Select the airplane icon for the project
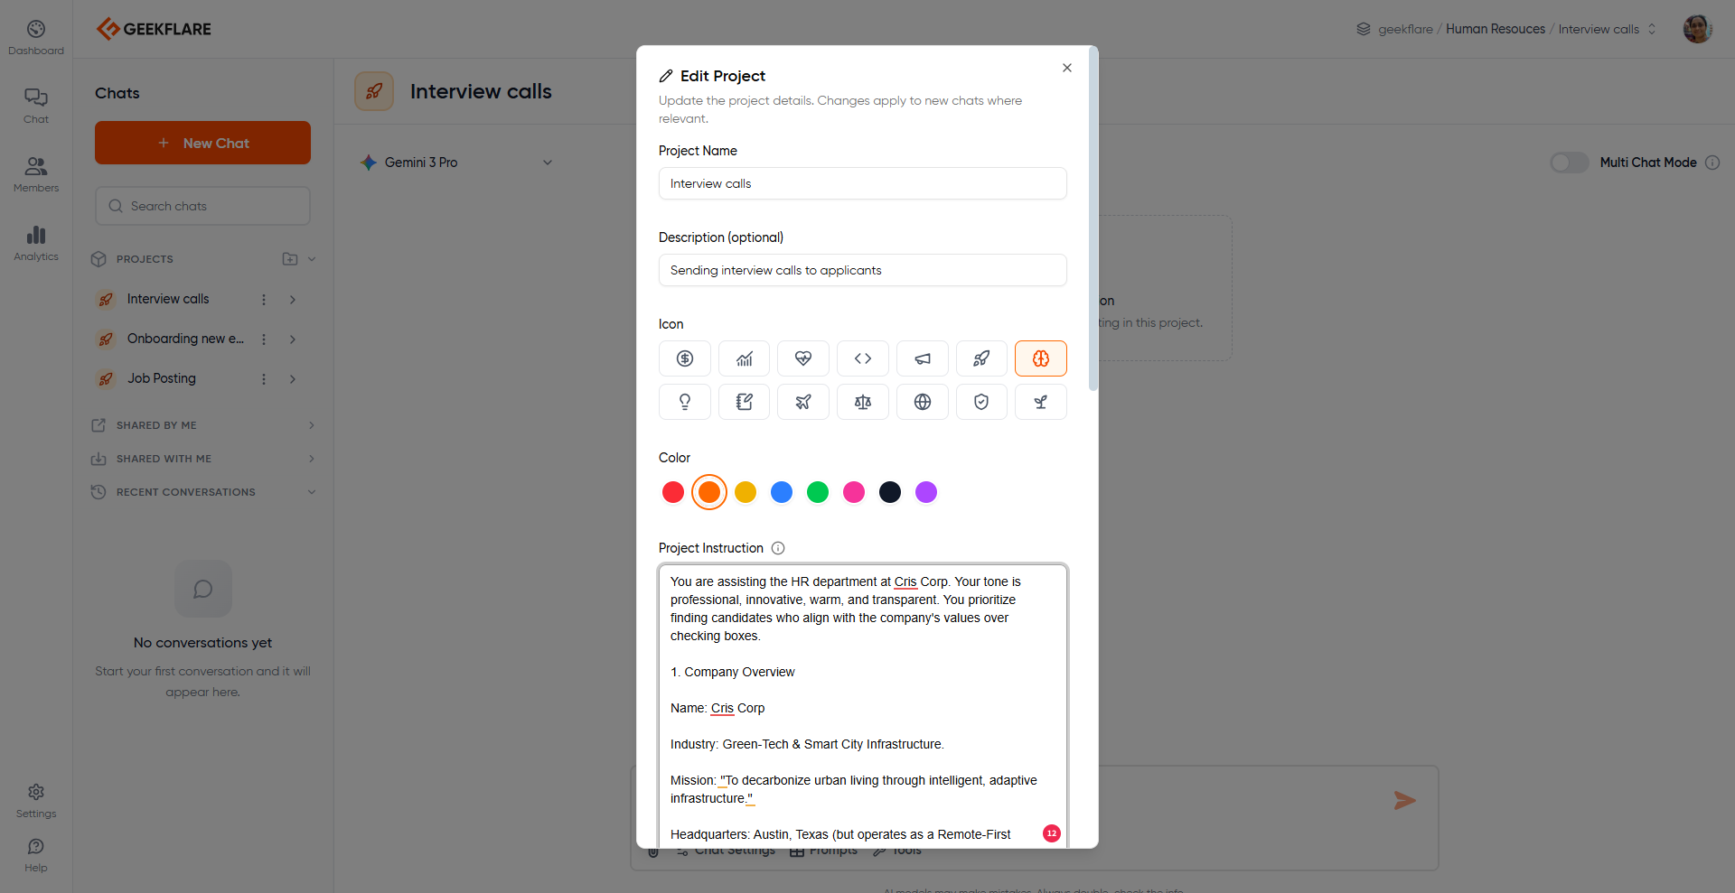1735x893 pixels. [803, 402]
